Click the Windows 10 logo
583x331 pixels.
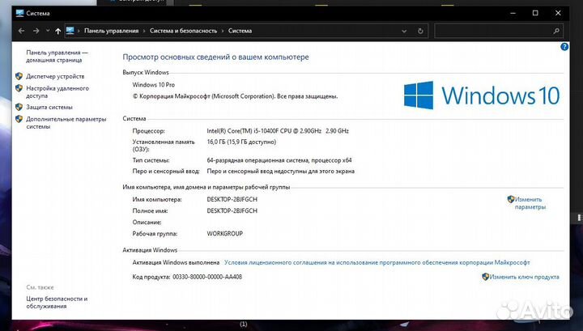pos(482,95)
